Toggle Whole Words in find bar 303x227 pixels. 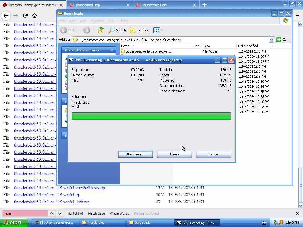coord(119,213)
